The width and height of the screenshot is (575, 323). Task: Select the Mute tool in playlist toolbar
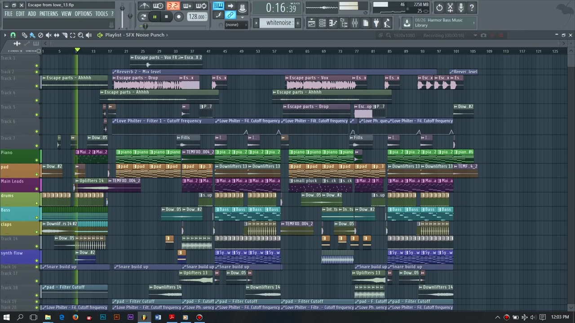[x=49, y=35]
